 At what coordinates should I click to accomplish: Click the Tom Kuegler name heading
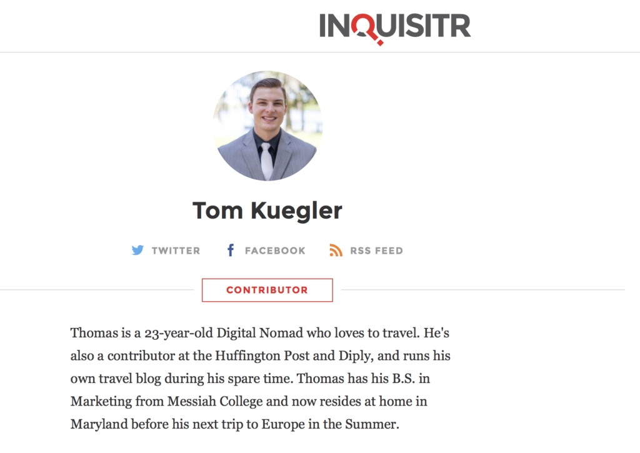[267, 211]
